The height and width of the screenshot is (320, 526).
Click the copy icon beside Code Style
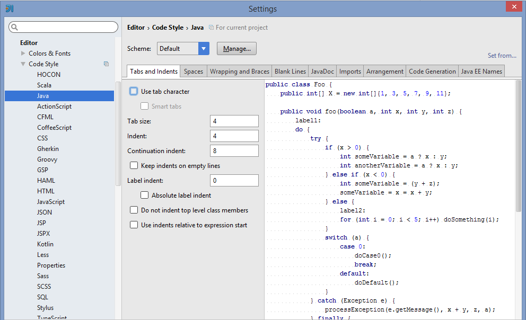click(107, 64)
